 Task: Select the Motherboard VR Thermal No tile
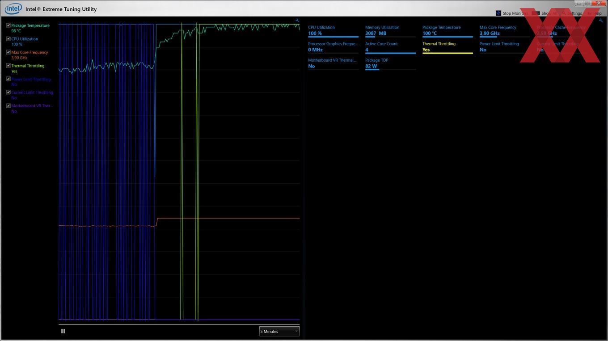click(333, 63)
